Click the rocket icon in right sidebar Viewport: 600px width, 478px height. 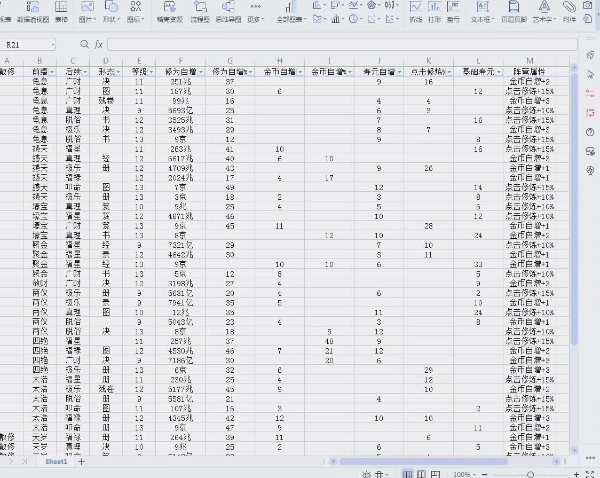tap(590, 55)
